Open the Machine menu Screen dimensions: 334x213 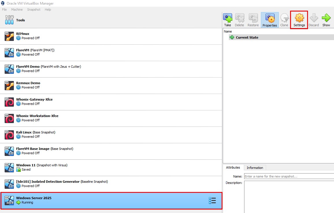(17, 10)
